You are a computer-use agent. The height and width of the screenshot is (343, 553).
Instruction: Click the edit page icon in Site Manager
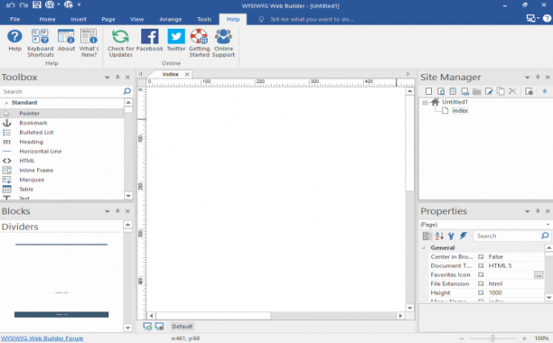pos(489,91)
